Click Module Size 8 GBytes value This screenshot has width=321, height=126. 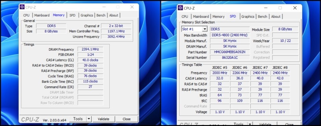[x=285, y=29]
